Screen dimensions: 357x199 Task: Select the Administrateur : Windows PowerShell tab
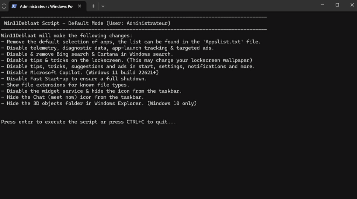click(47, 6)
